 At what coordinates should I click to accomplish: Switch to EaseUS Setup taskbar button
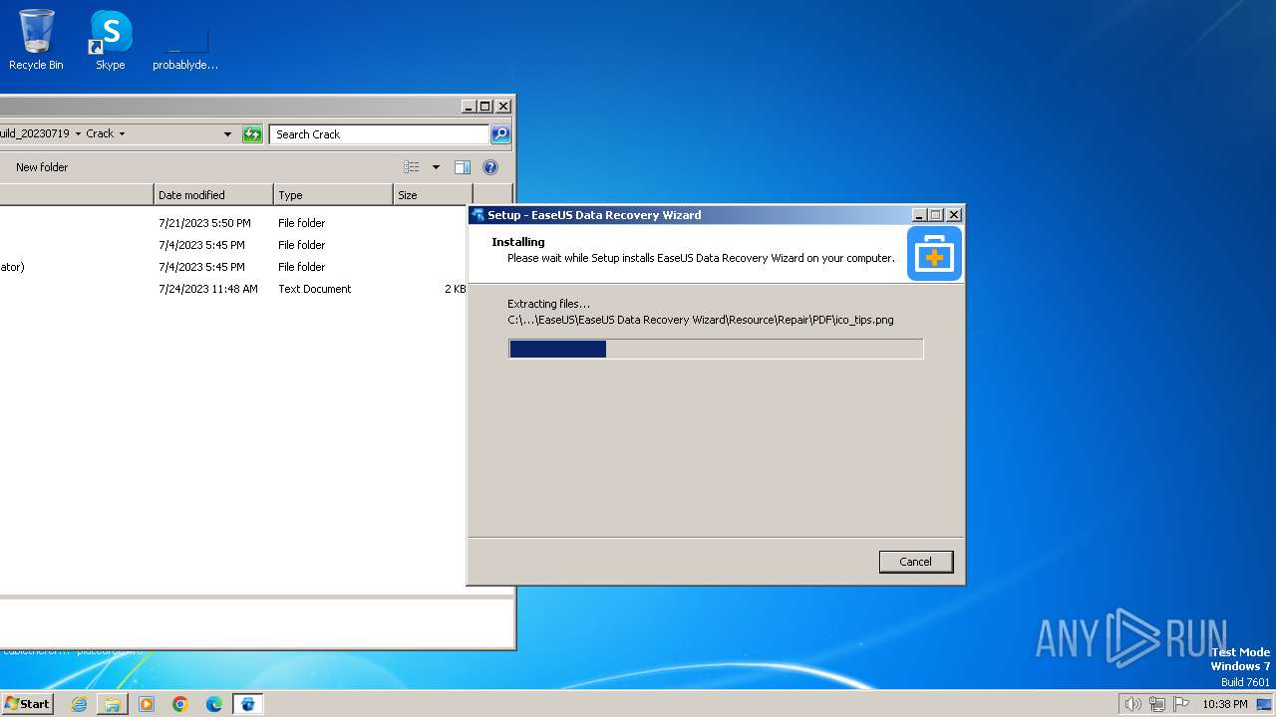tap(248, 704)
